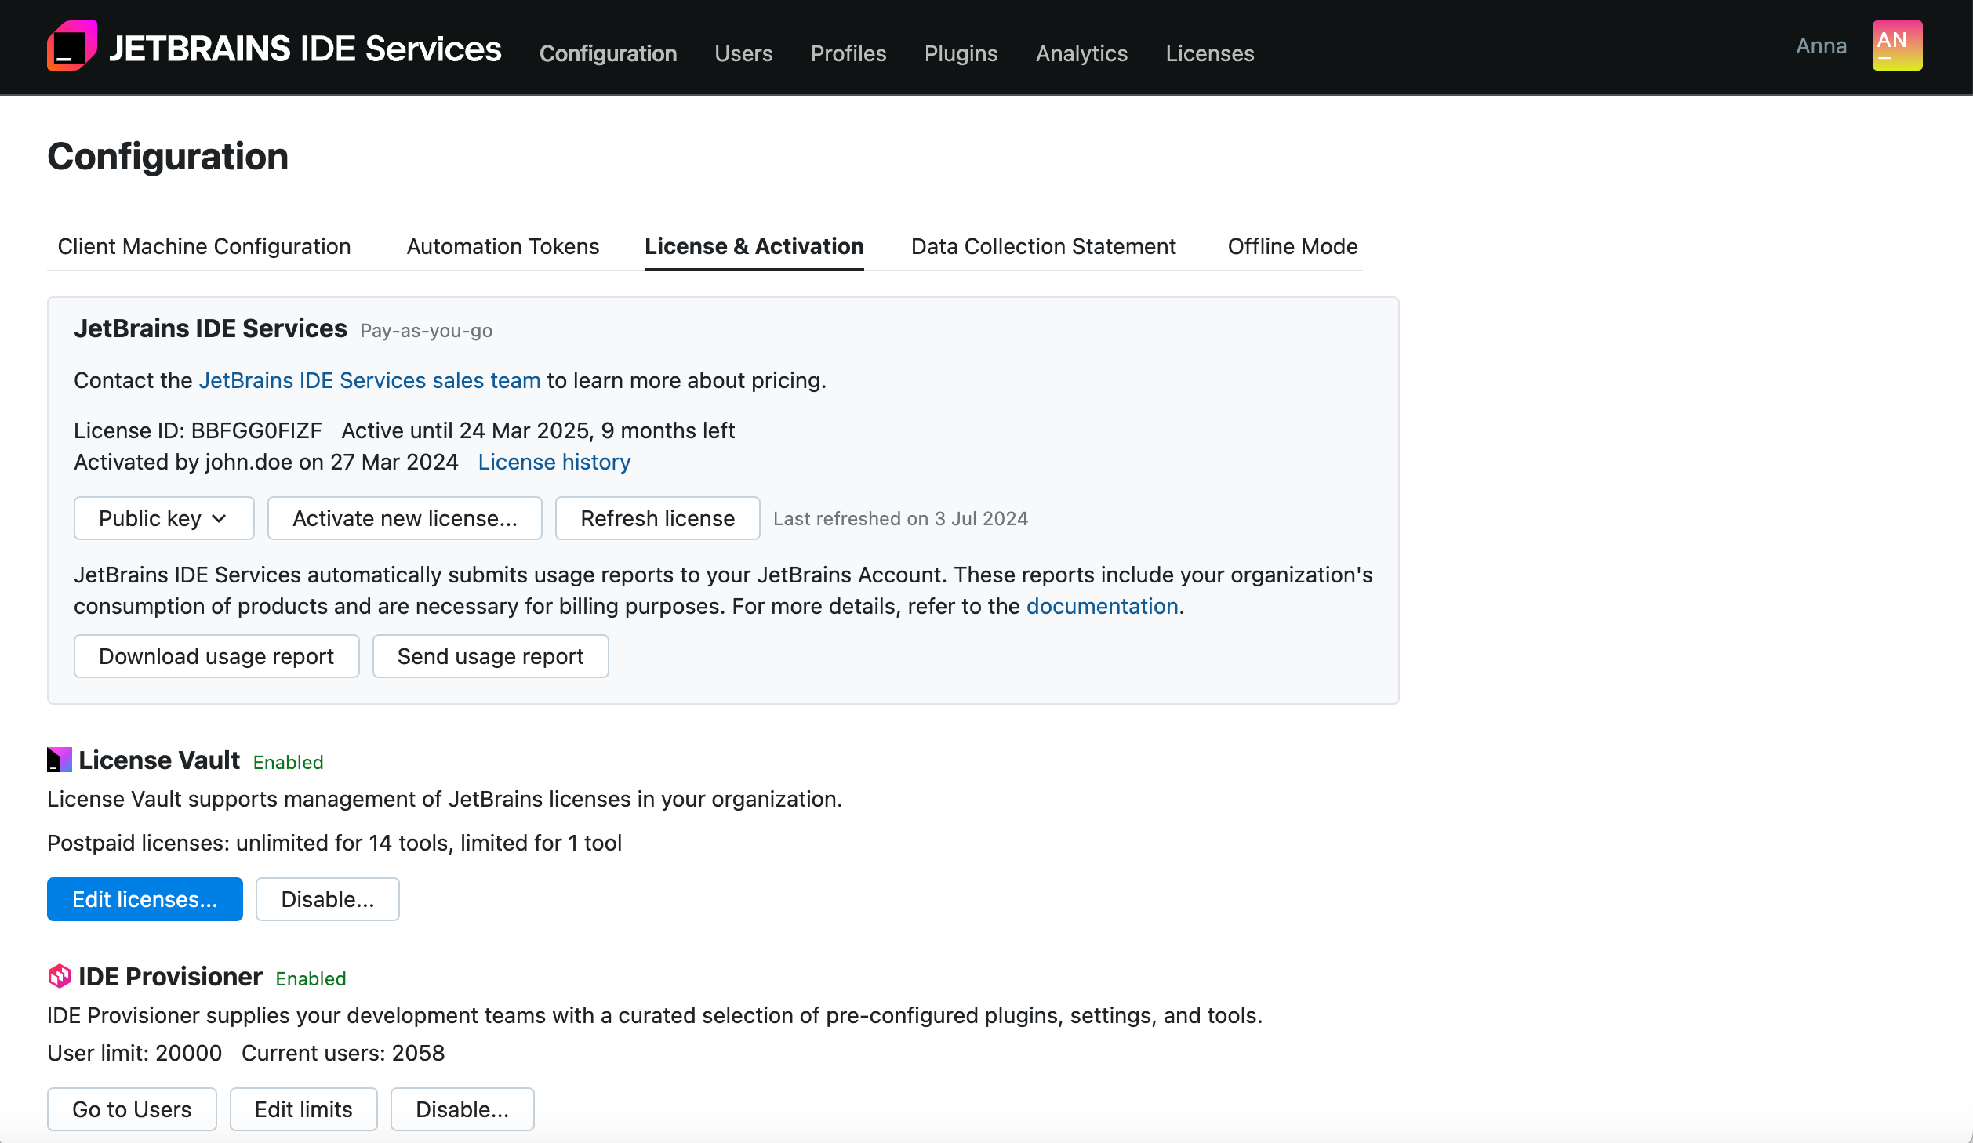
Task: Expand the Public key dropdown
Action: 164,518
